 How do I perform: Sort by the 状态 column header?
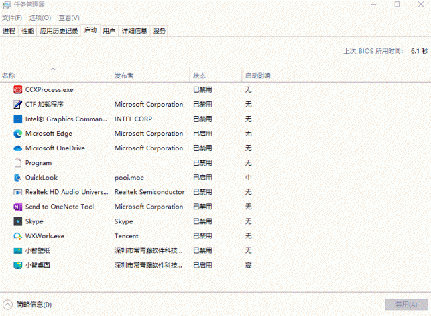tap(215, 76)
